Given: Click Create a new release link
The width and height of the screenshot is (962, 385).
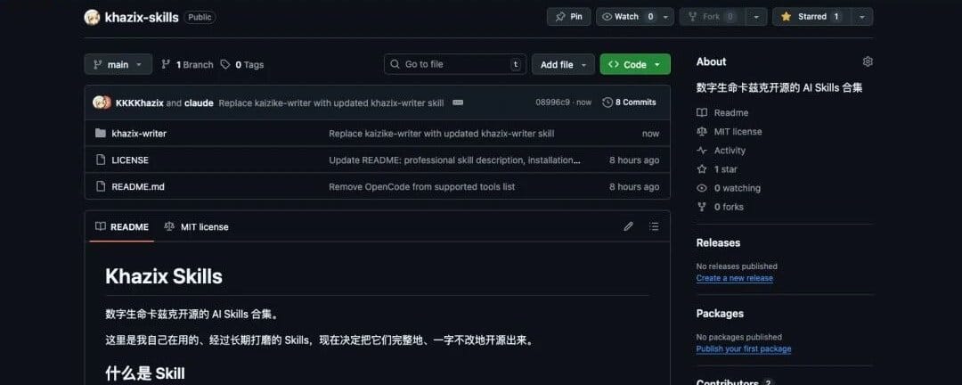Looking at the screenshot, I should coord(734,278).
